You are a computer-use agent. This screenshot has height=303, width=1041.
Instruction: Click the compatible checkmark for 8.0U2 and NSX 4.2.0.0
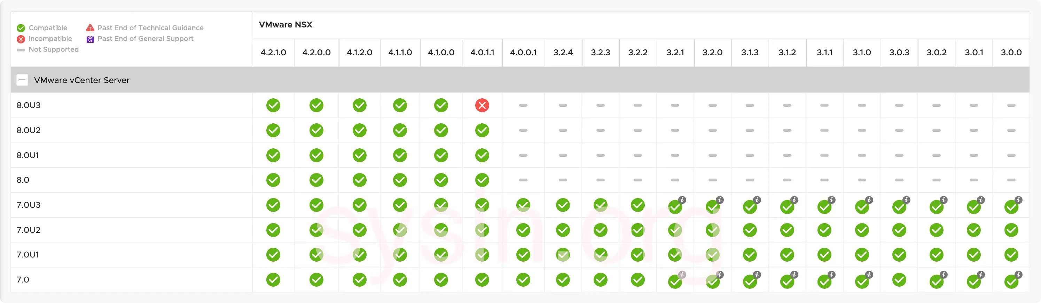[316, 130]
